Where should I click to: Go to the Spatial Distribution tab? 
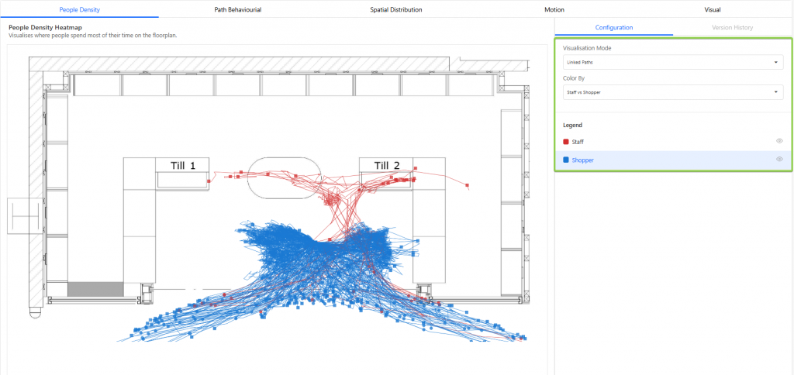point(396,9)
